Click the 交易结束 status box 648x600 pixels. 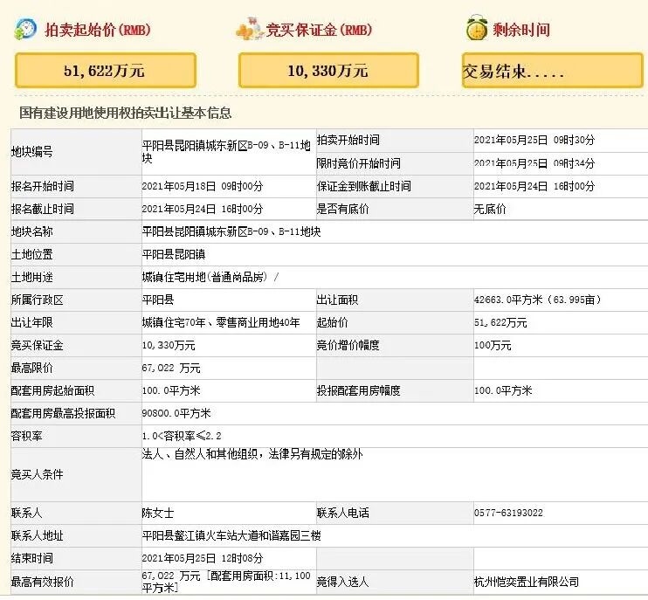click(x=553, y=70)
